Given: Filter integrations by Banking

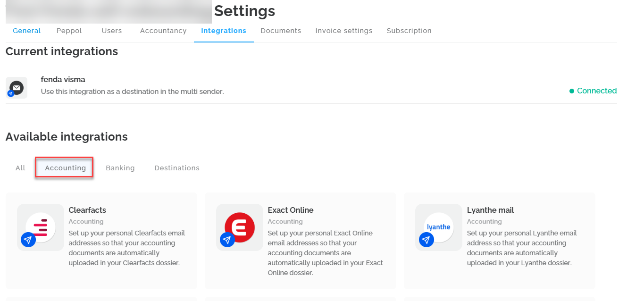Looking at the screenshot, I should coord(120,168).
